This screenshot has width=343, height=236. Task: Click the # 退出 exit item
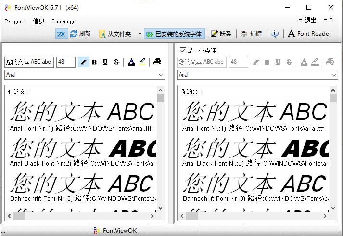(307, 20)
